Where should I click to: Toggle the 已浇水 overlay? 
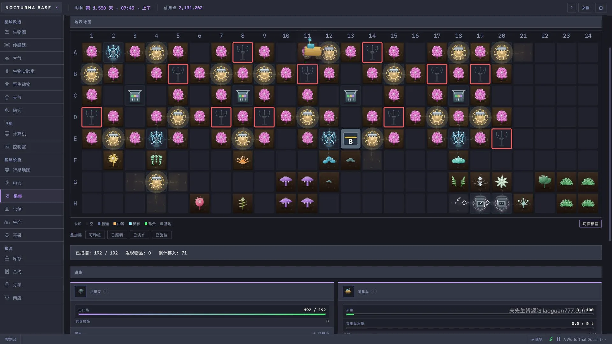[139, 235]
